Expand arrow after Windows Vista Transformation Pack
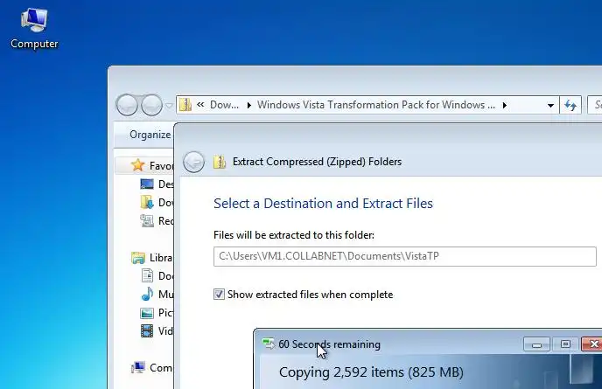 (x=505, y=105)
